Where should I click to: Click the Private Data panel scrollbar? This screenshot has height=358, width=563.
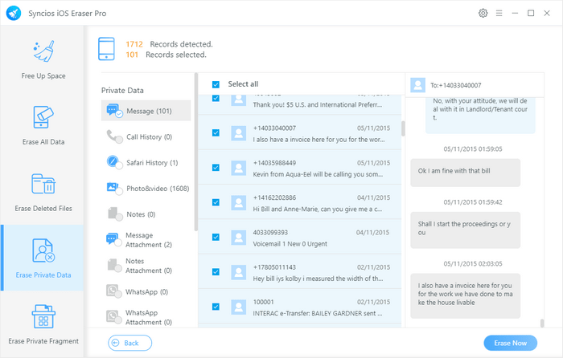pyautogui.click(x=196, y=152)
